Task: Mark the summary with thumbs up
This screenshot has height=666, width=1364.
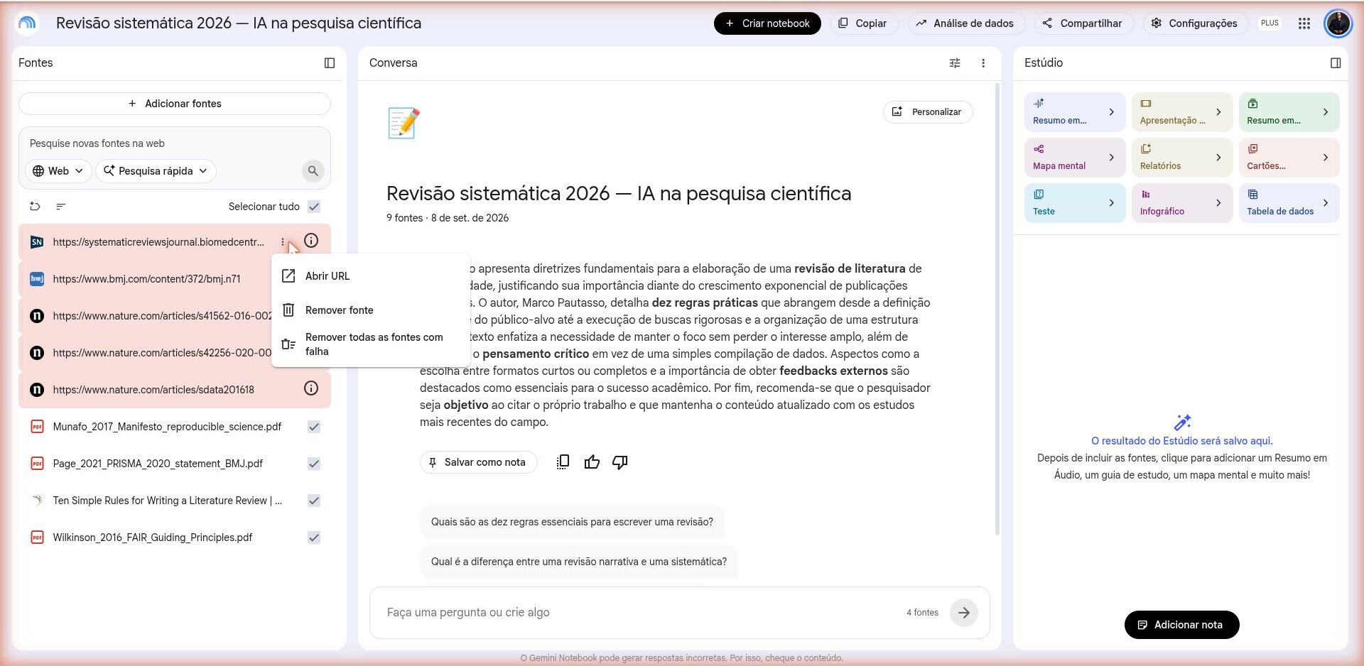Action: pyautogui.click(x=592, y=462)
